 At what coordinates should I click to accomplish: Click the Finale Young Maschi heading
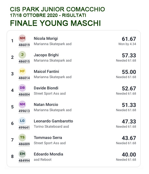[55, 23]
